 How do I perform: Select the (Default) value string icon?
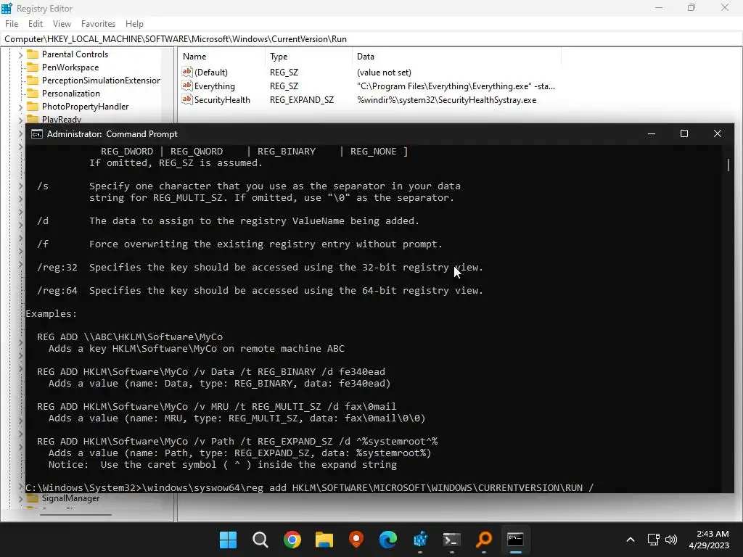187,72
